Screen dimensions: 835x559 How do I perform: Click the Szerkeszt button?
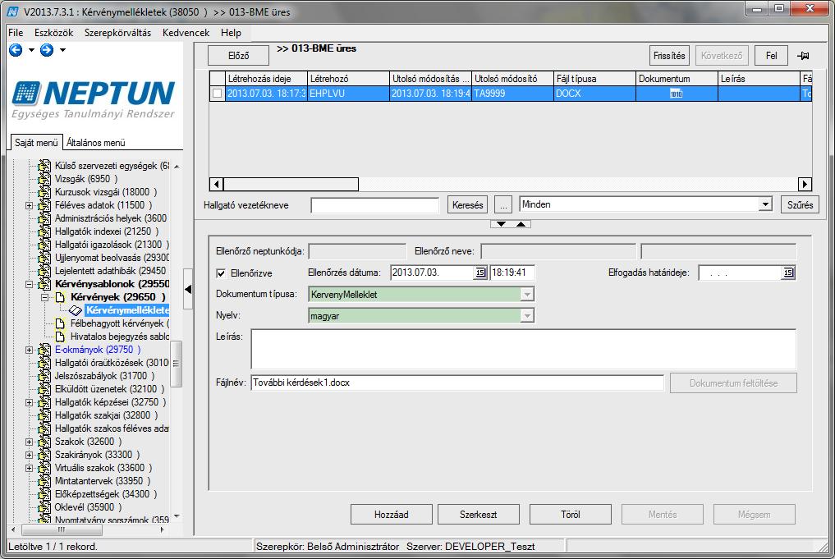(478, 515)
